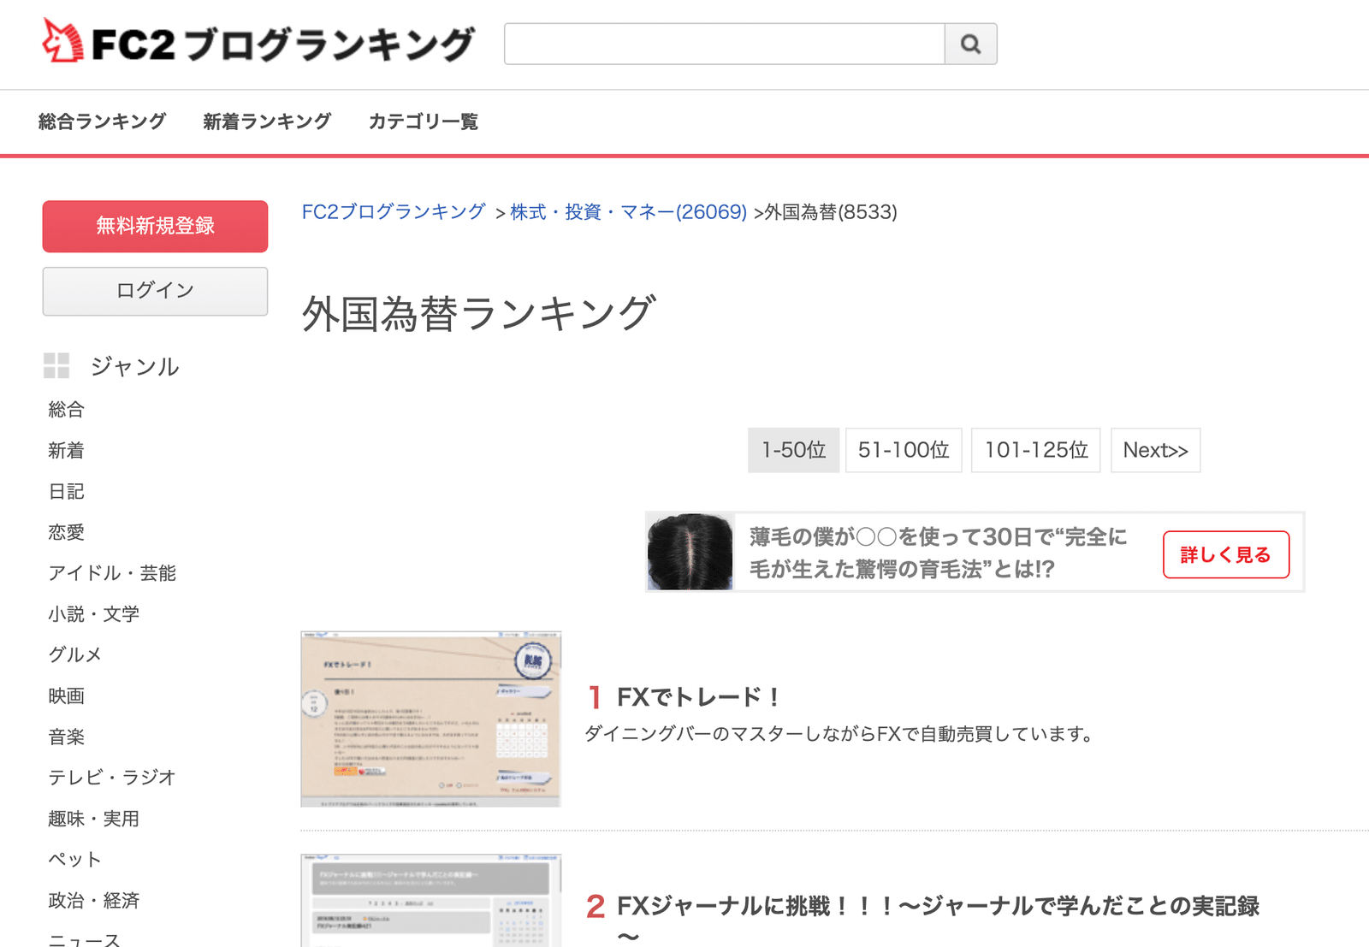The width and height of the screenshot is (1369, 947).
Task: Select the 日記 genre
Action: point(67,492)
